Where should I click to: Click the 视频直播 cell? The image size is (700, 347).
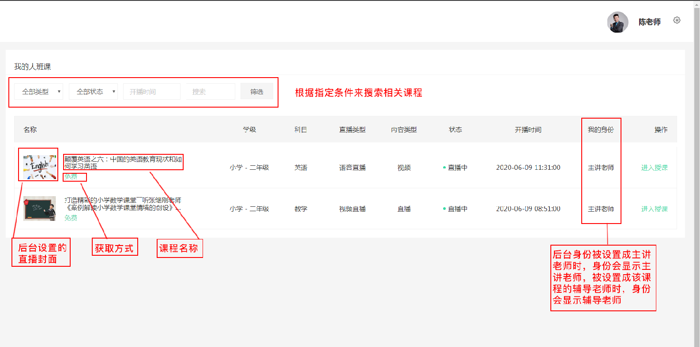(x=352, y=209)
